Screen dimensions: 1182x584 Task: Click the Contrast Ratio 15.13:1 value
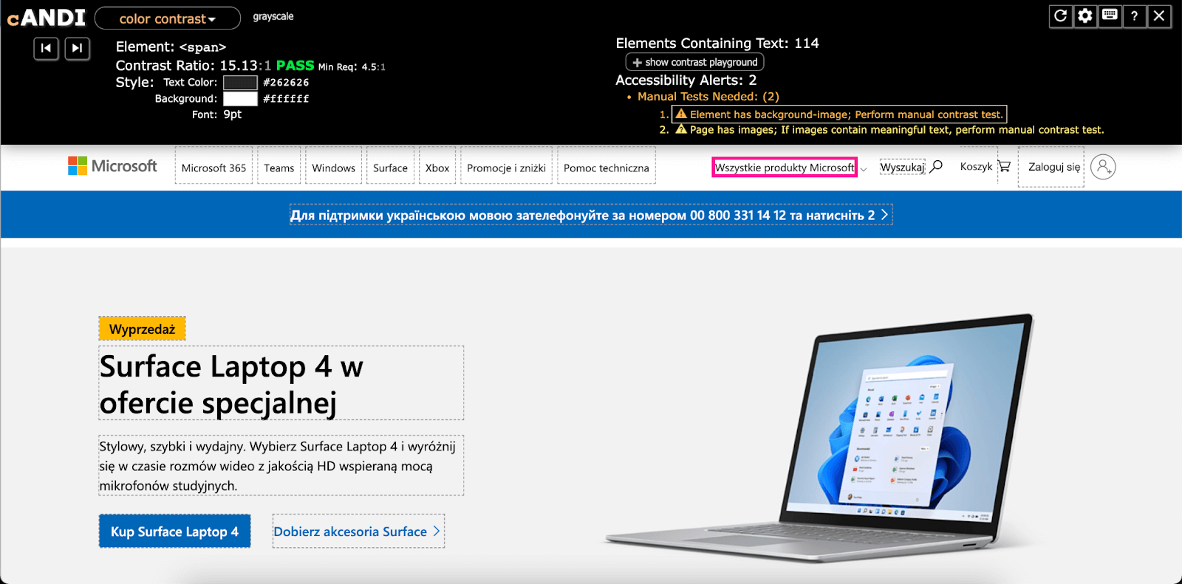pyautogui.click(x=245, y=66)
